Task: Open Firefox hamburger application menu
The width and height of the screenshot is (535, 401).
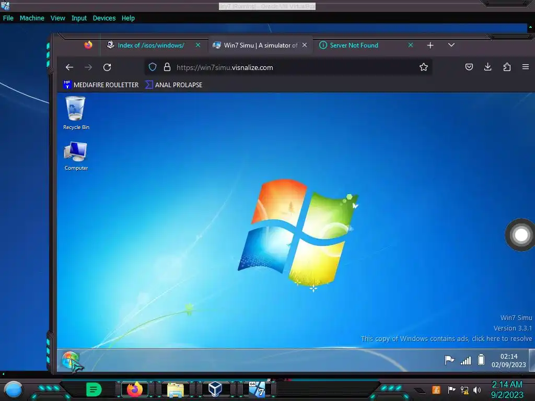Action: click(x=526, y=67)
